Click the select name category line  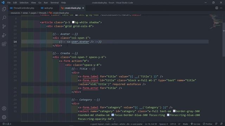(139, 111)
